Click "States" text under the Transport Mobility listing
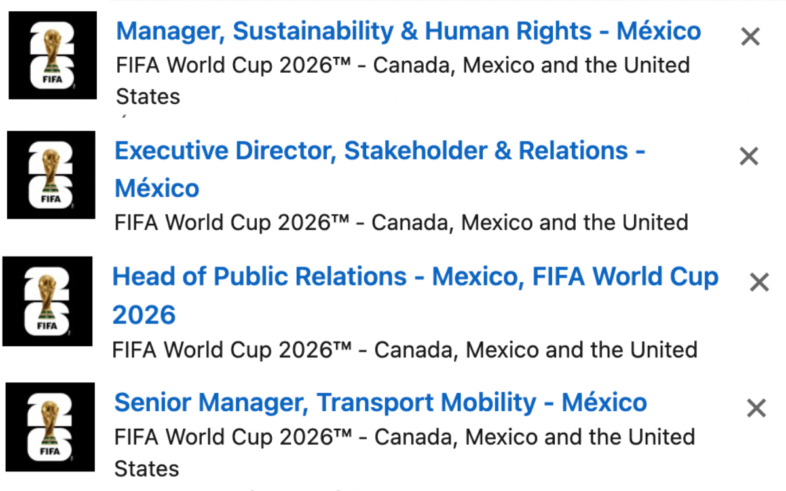Image resolution: width=786 pixels, height=491 pixels. pyautogui.click(x=147, y=469)
